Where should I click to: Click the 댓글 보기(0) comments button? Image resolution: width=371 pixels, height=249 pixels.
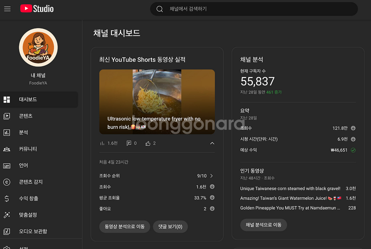point(170,226)
